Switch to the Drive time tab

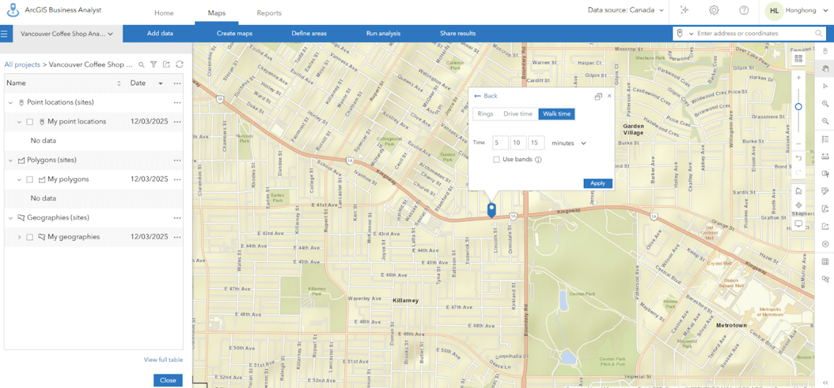click(519, 114)
